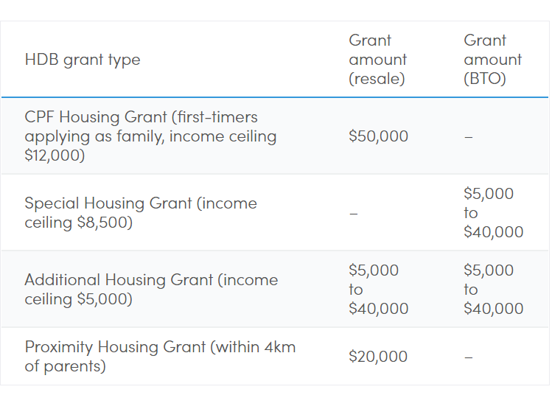The height and width of the screenshot is (395, 552).
Task: Click the $20,000 resale grant amount
Action: tap(378, 357)
